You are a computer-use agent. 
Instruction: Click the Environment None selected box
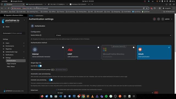click(x=14, y=33)
